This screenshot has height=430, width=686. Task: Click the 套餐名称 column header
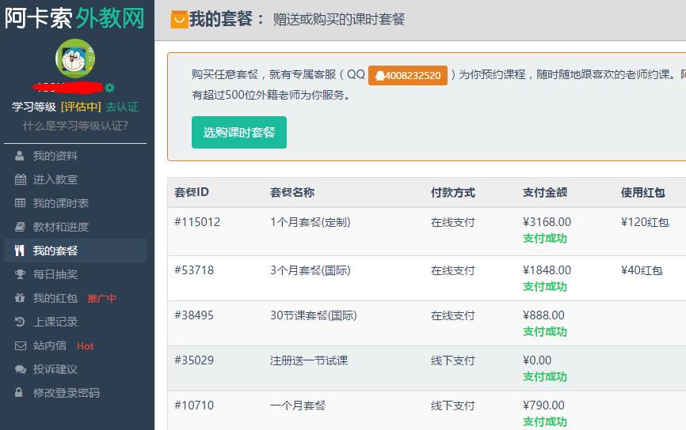tap(292, 192)
